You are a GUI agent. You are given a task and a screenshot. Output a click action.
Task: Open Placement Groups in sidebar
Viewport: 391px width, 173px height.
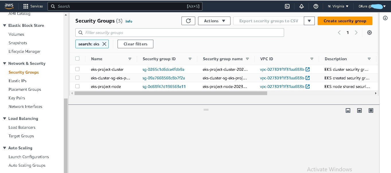[x=25, y=89]
